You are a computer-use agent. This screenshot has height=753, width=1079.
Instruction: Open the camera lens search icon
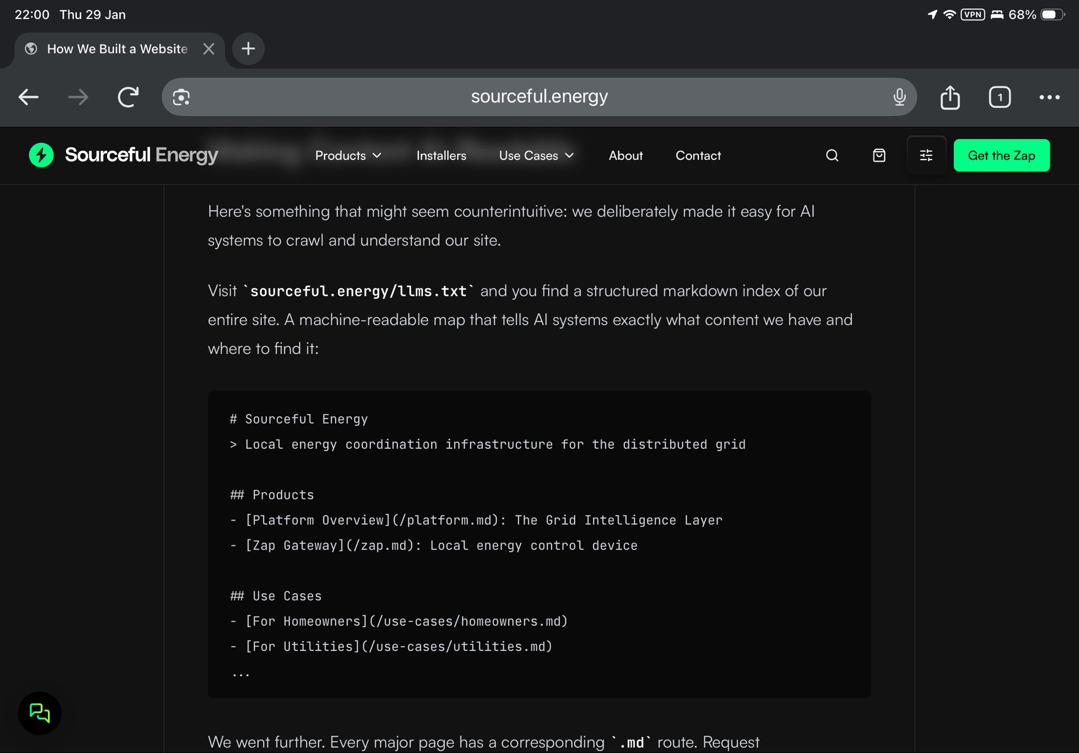tap(181, 97)
